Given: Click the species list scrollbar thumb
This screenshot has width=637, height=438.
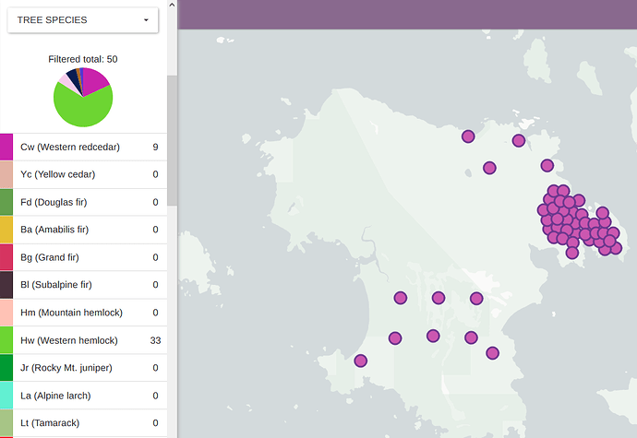Looking at the screenshot, I should (x=172, y=138).
